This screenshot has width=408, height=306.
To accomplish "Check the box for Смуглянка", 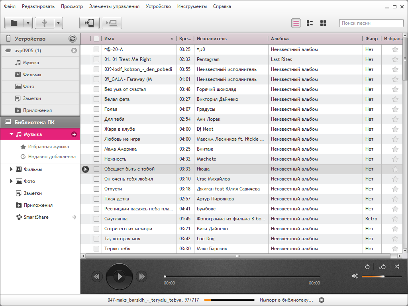I will tap(96, 219).
